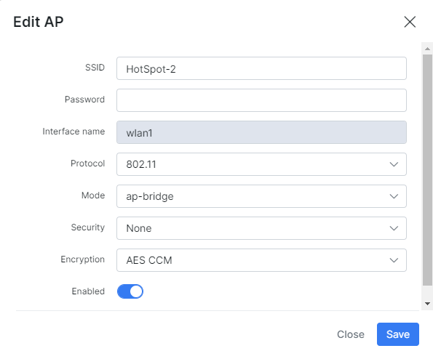Focus the empty Password field

tap(261, 100)
